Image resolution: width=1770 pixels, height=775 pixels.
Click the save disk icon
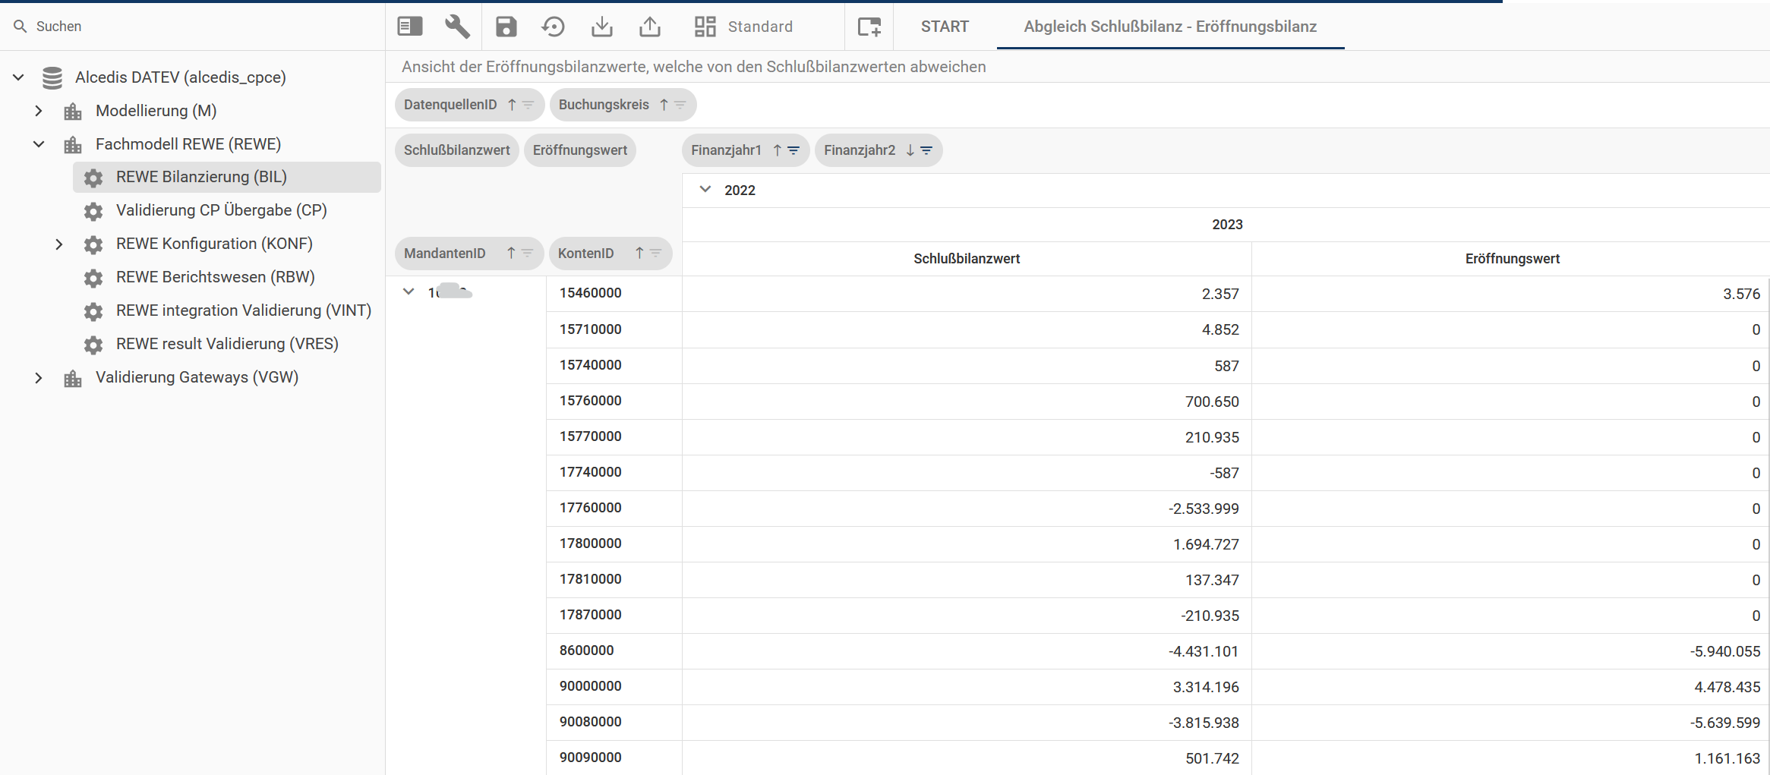coord(506,27)
